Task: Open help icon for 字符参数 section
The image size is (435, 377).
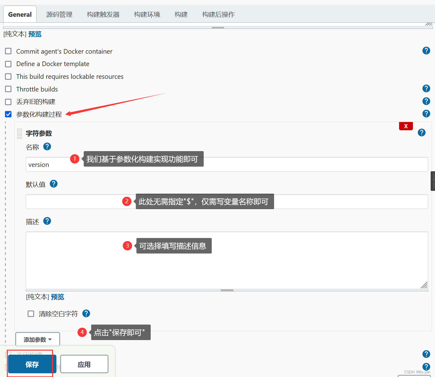Action: [x=422, y=132]
